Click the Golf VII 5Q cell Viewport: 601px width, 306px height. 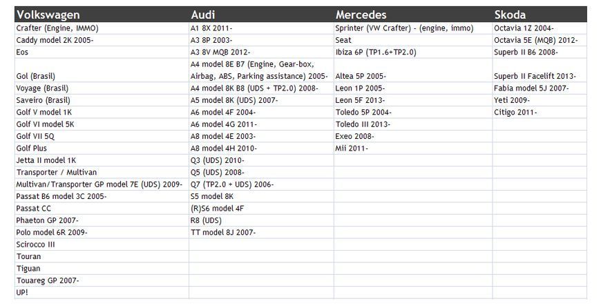click(x=102, y=137)
